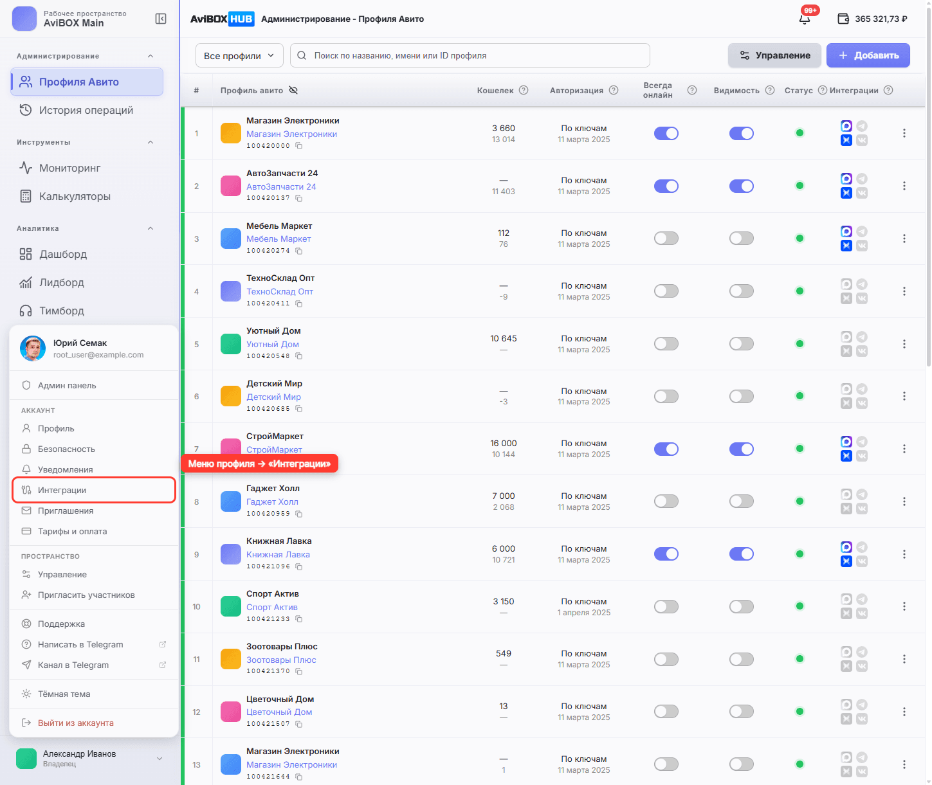932x785 pixels.
Task: Click help icon next to Кошелек column
Action: pyautogui.click(x=524, y=90)
